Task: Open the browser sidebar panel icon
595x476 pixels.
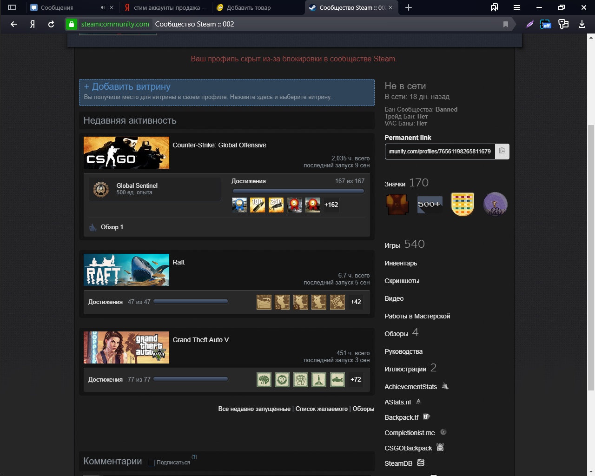Action: pyautogui.click(x=12, y=7)
